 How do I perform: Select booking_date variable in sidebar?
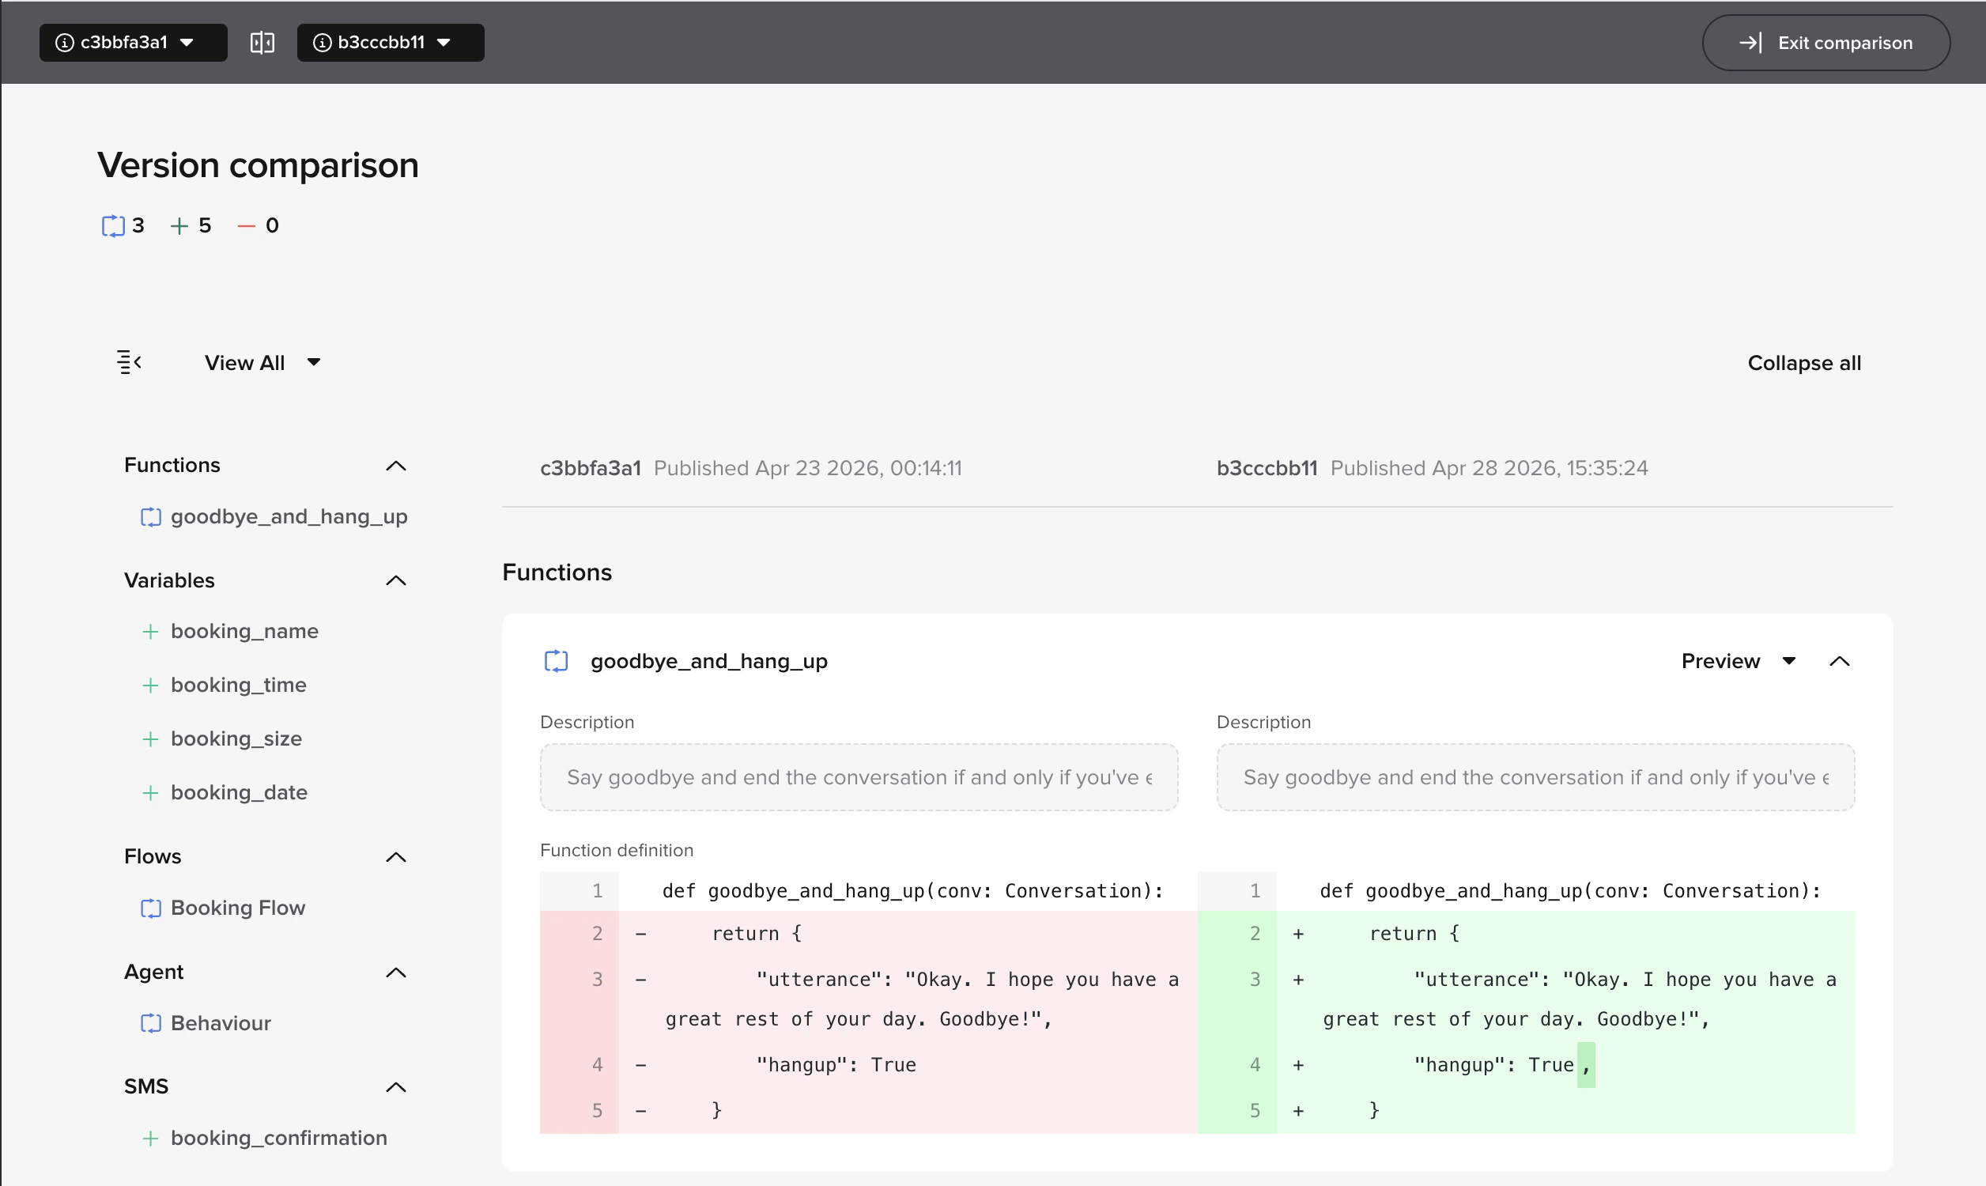pos(239,793)
